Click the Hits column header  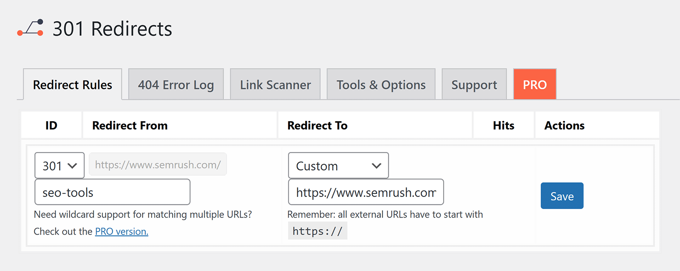pyautogui.click(x=503, y=125)
